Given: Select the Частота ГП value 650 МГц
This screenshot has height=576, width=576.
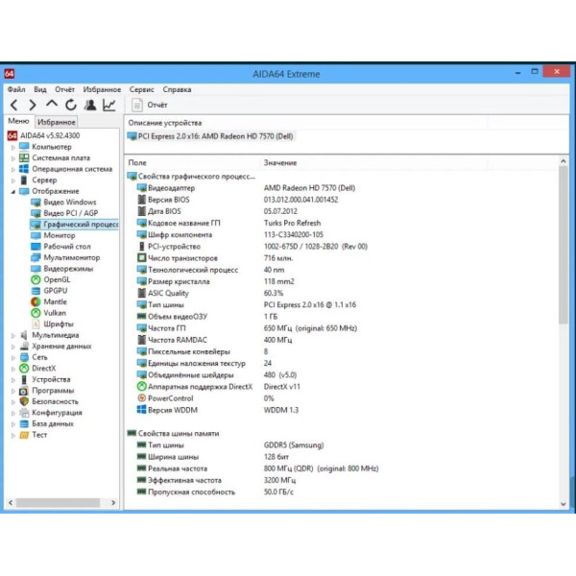Looking at the screenshot, I should point(310,328).
